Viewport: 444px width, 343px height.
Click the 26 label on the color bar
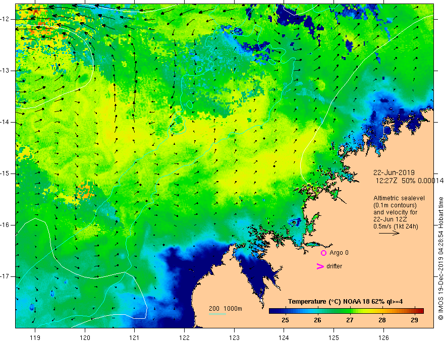tap(317, 320)
